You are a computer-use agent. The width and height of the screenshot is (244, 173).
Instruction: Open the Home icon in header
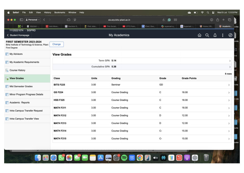pos(199,35)
